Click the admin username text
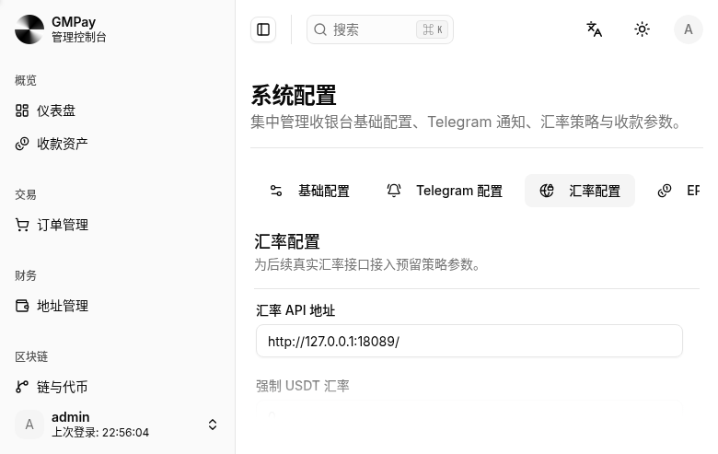The height and width of the screenshot is (454, 718). point(71,417)
